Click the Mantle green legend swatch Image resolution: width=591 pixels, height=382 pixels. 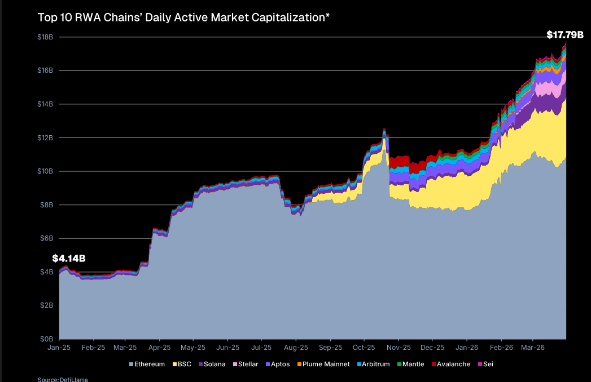pyautogui.click(x=399, y=365)
